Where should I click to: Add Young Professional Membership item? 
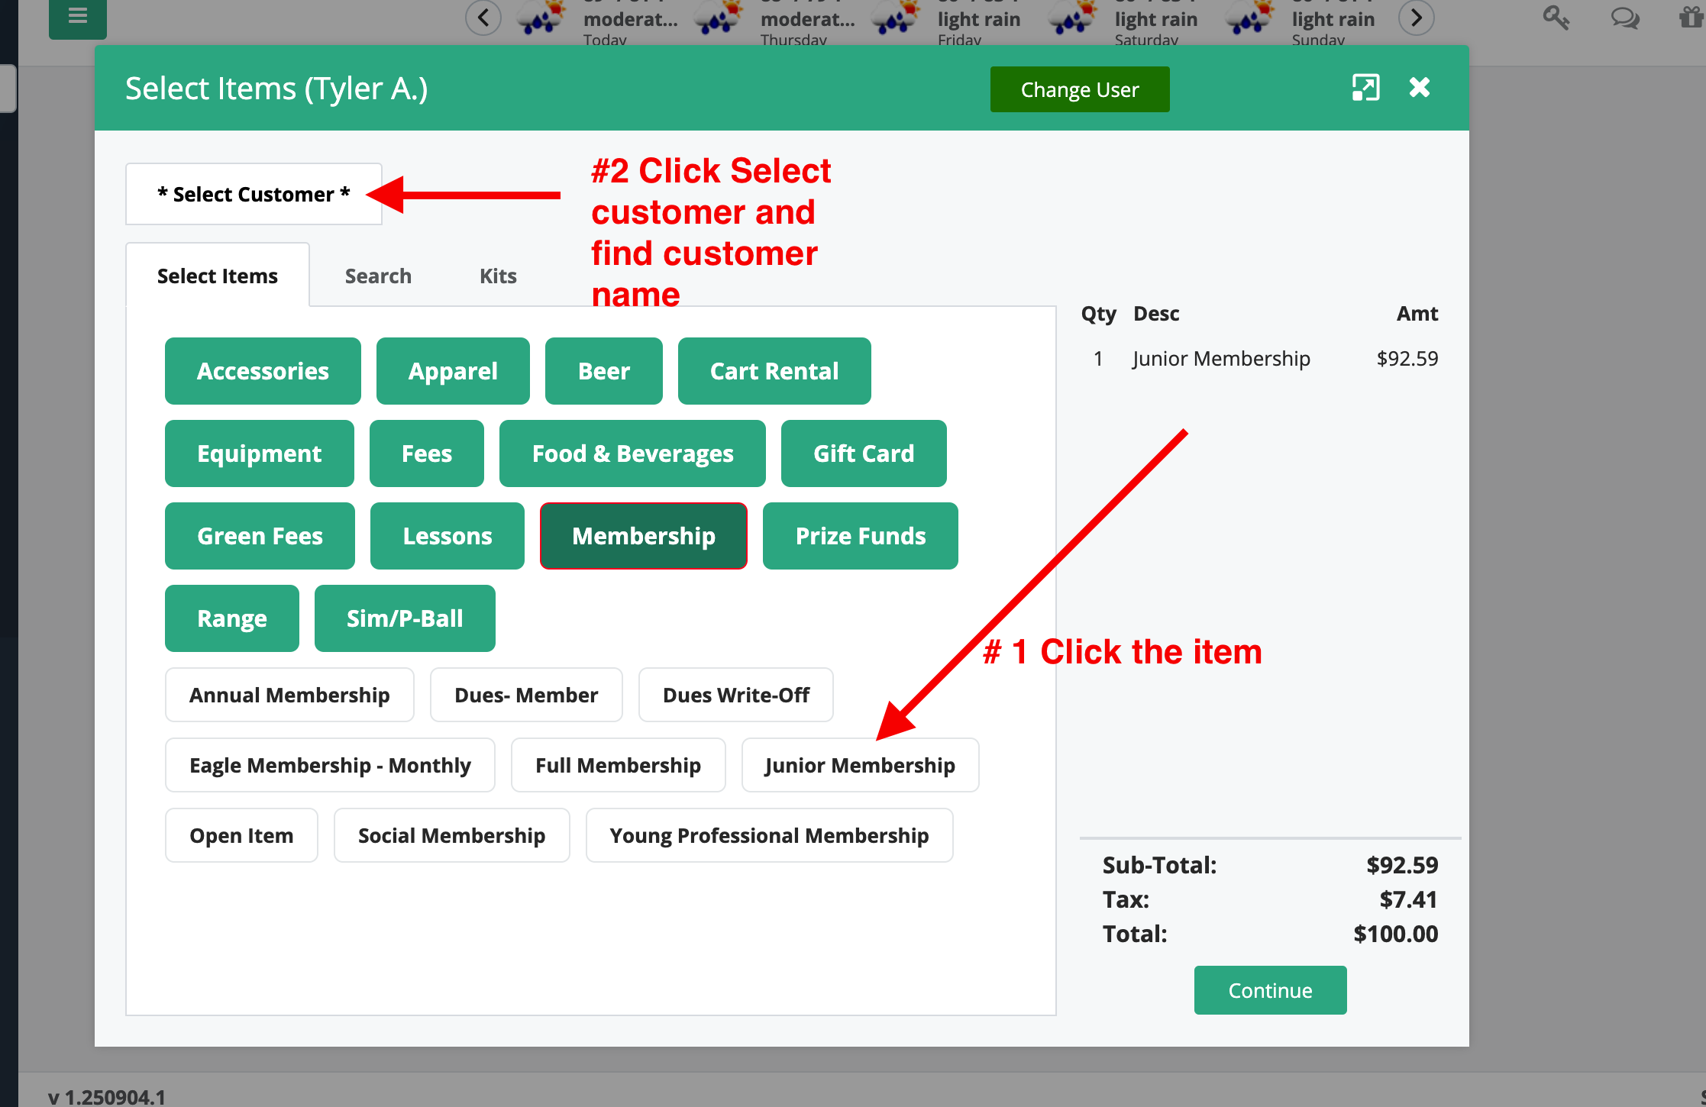click(x=769, y=835)
